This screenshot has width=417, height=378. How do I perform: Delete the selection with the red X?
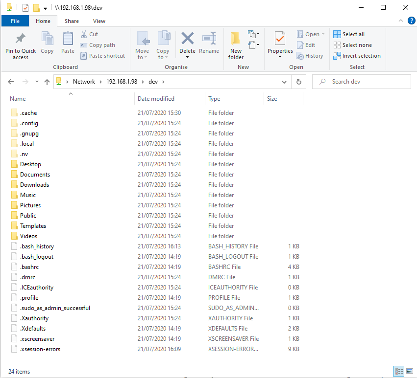[188, 39]
